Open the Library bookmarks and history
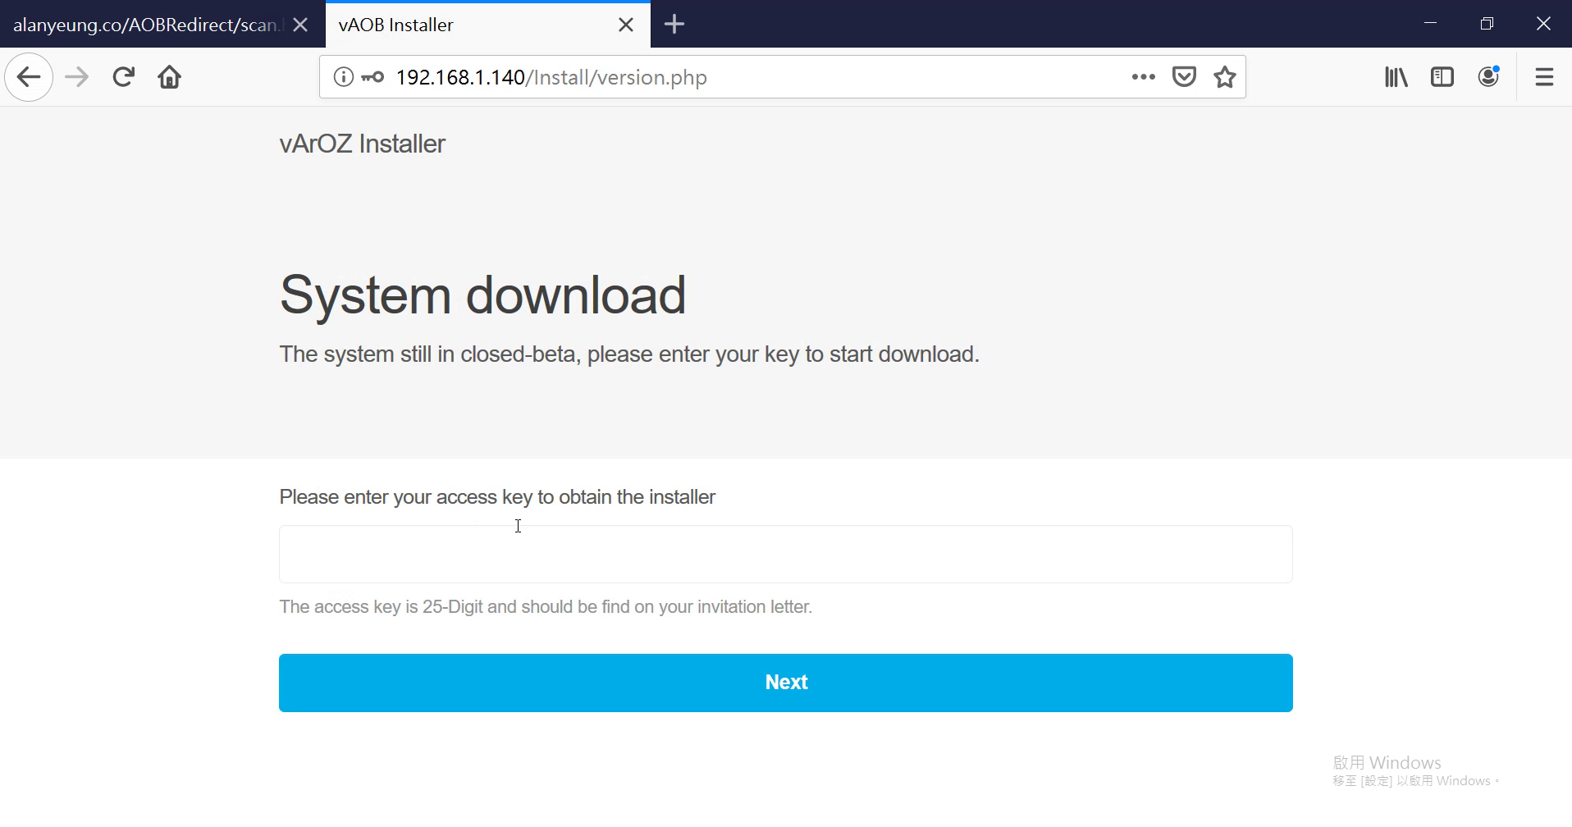1572x827 pixels. pos(1396,77)
